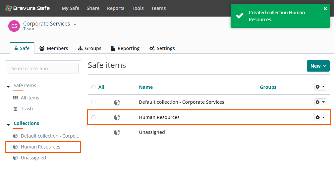Check the Human Resources row checkbox
The width and height of the screenshot is (334, 175).
[x=93, y=117]
